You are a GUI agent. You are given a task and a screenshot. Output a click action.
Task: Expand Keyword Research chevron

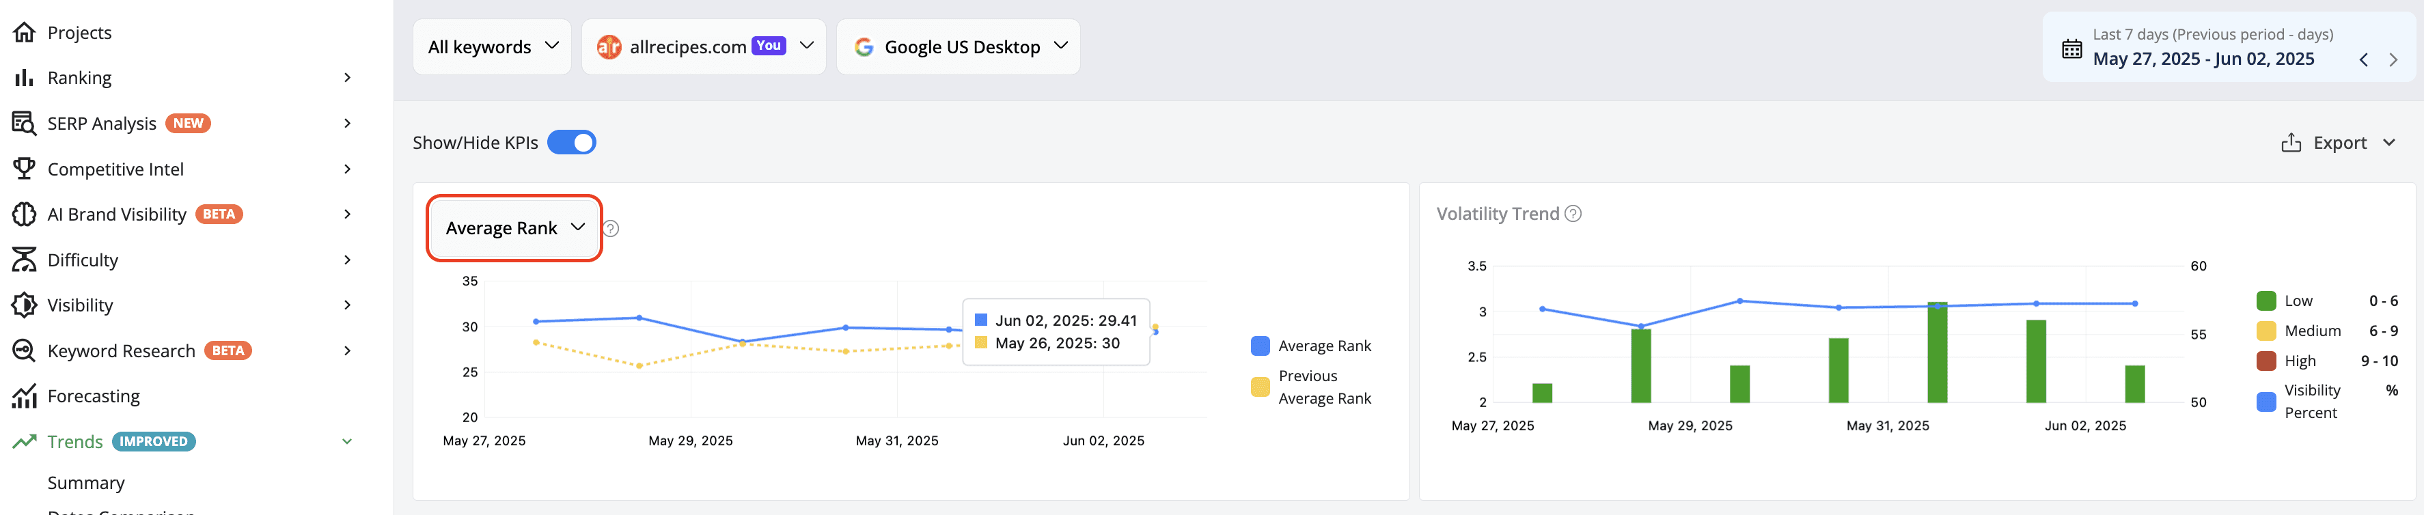click(347, 351)
